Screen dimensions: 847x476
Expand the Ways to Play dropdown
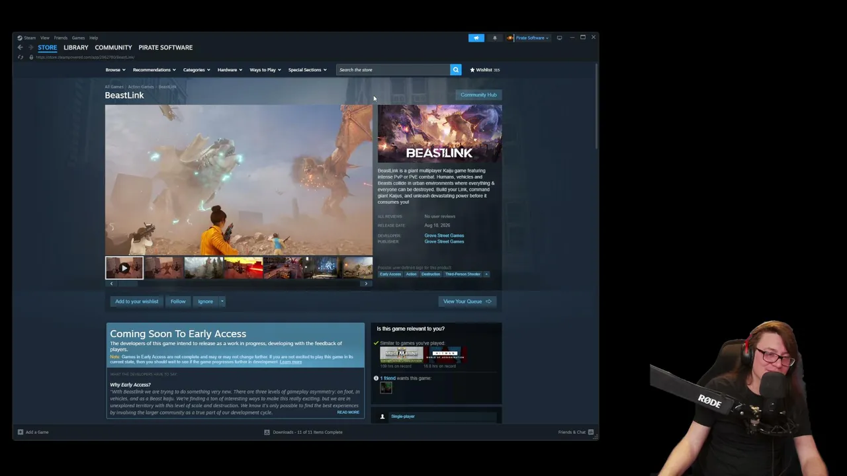click(265, 70)
